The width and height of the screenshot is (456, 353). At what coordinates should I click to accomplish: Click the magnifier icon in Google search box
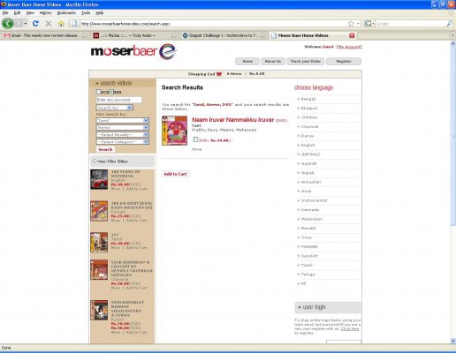[x=449, y=24]
